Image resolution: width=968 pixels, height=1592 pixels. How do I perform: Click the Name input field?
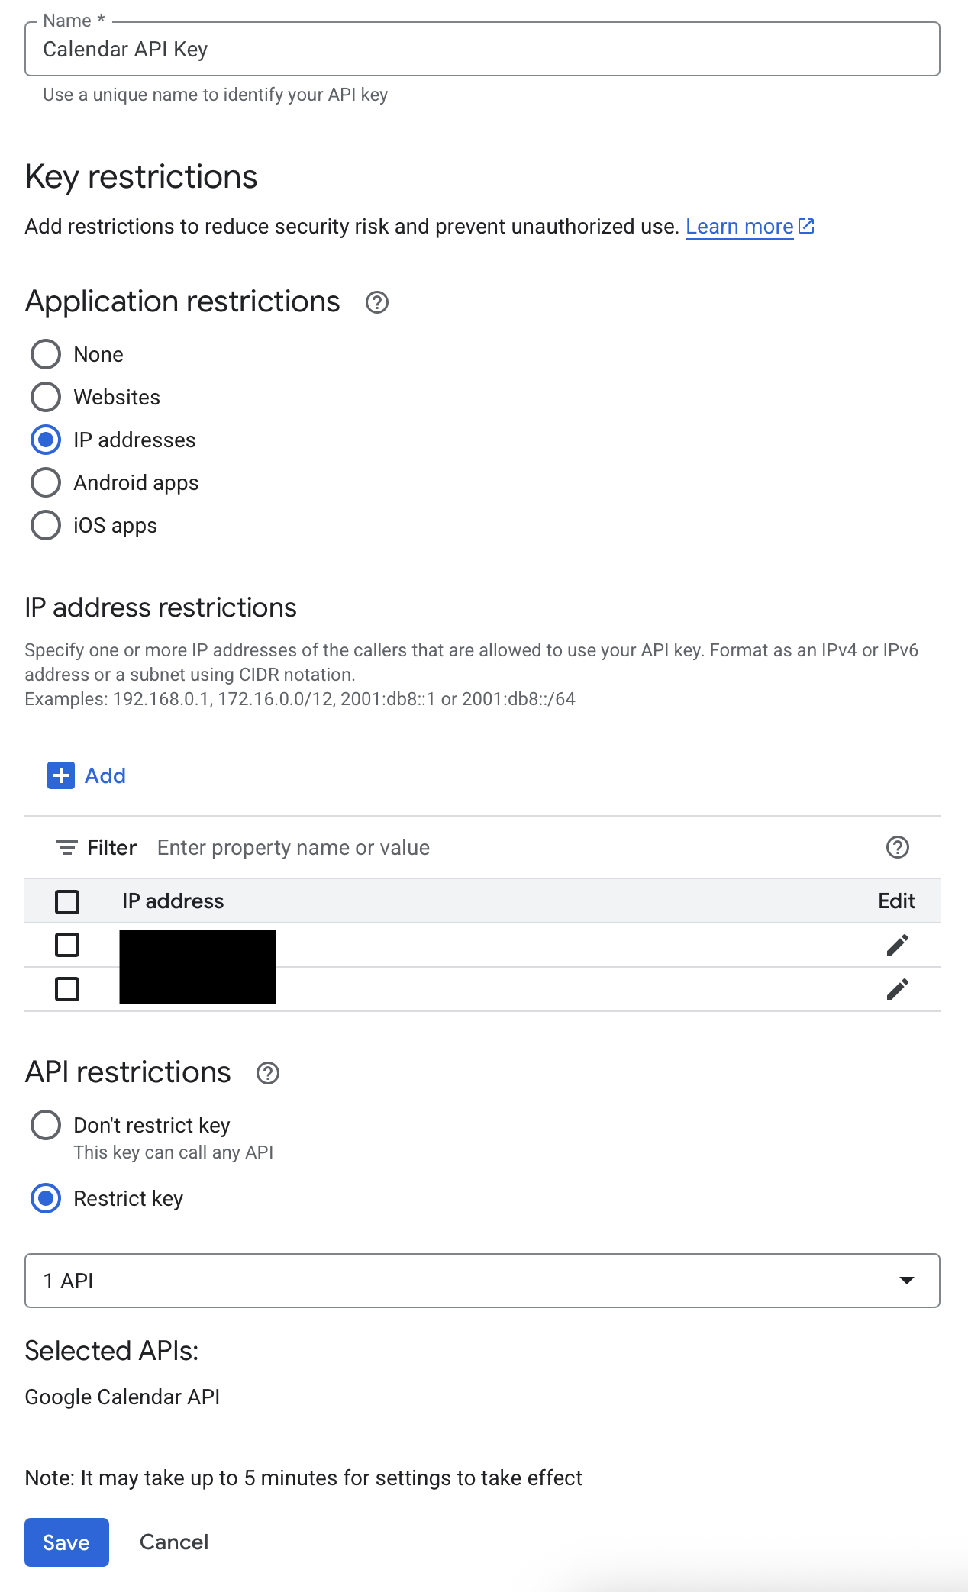482,49
